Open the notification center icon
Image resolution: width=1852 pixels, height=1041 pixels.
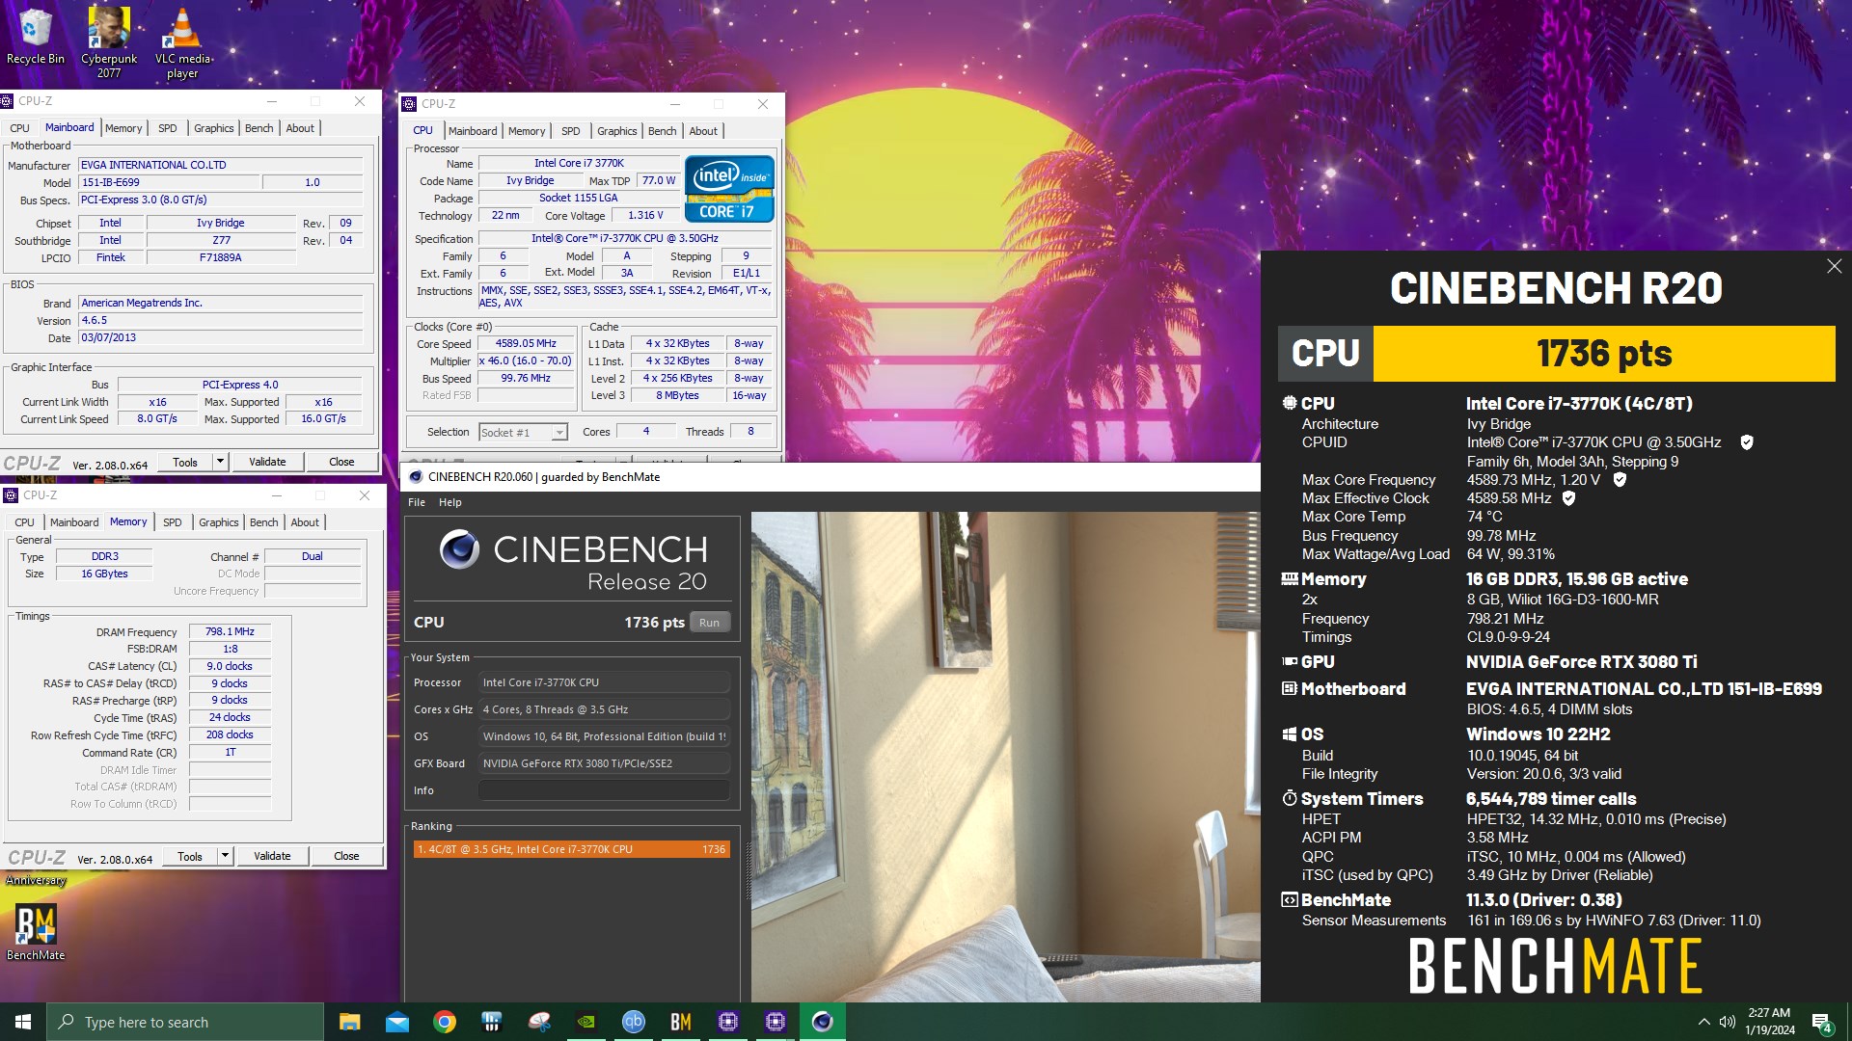pos(1822,1023)
